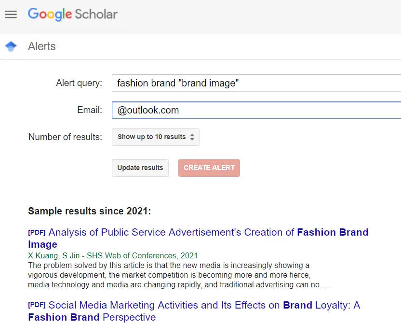Click the Google Scholar logo
Image resolution: width=401 pixels, height=324 pixels.
click(x=73, y=14)
